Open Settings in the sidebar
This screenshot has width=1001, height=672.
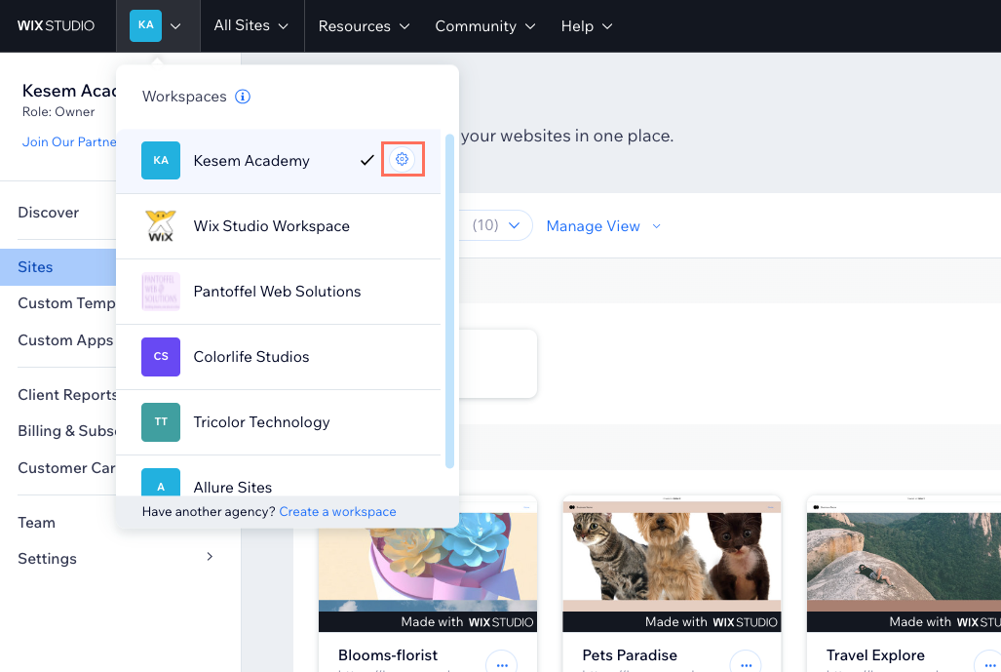[47, 559]
